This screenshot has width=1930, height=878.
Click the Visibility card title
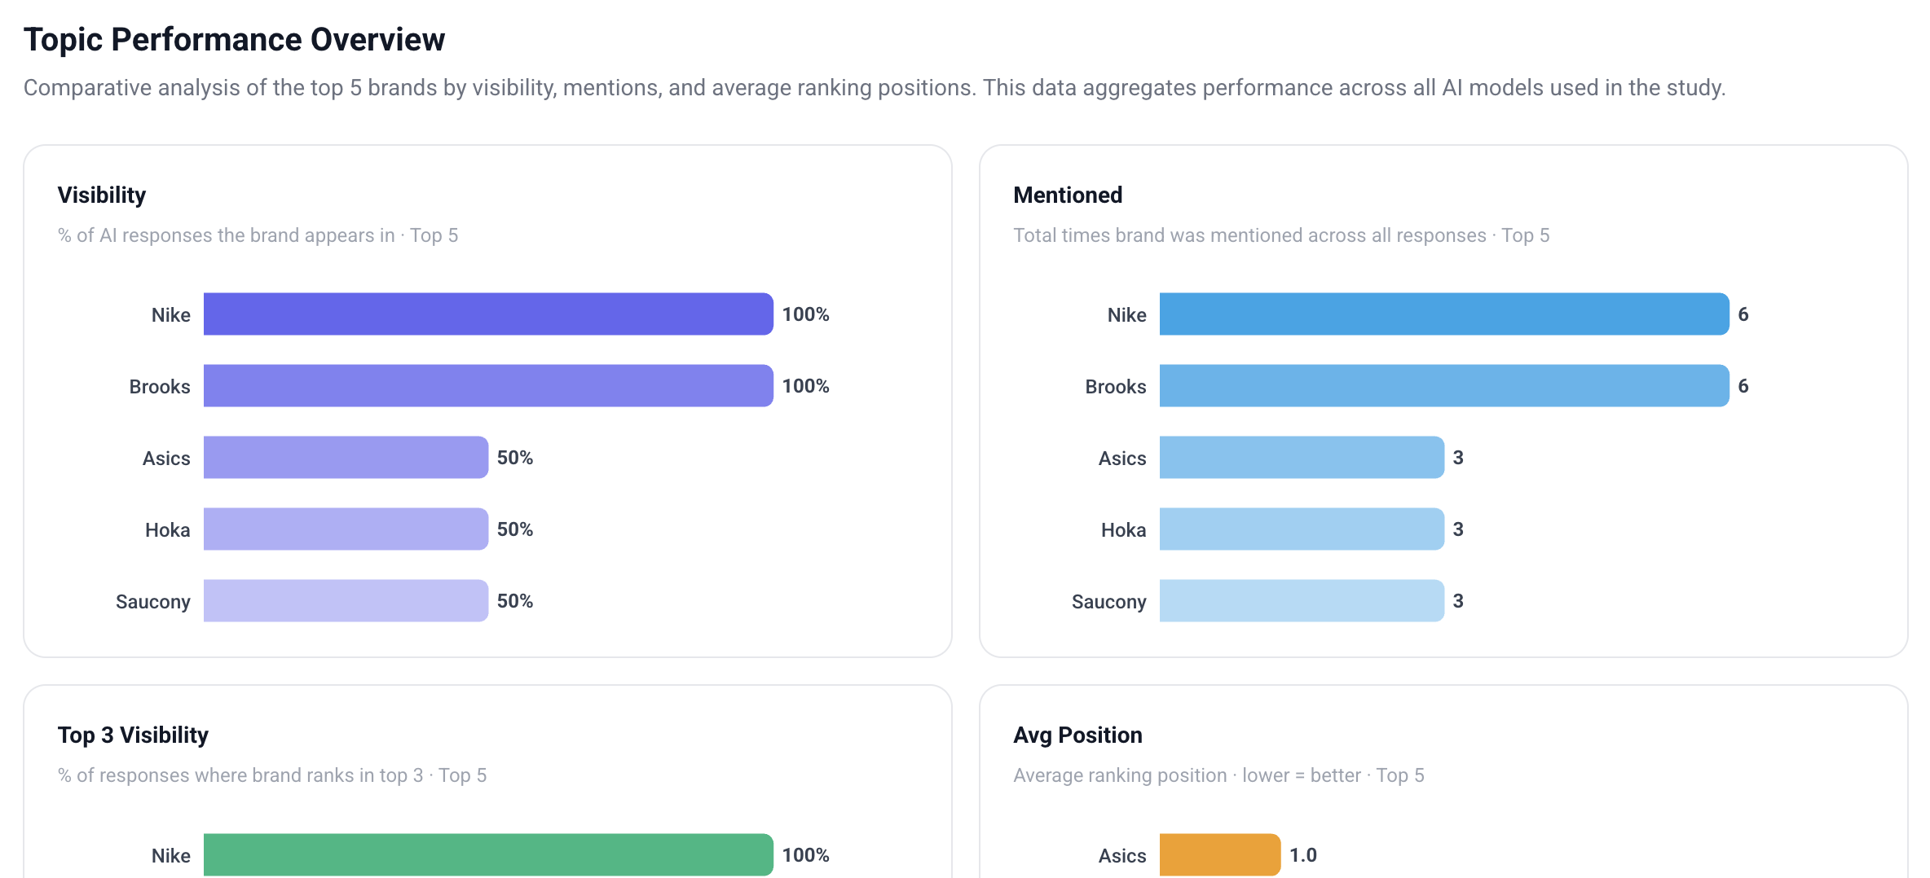tap(102, 195)
